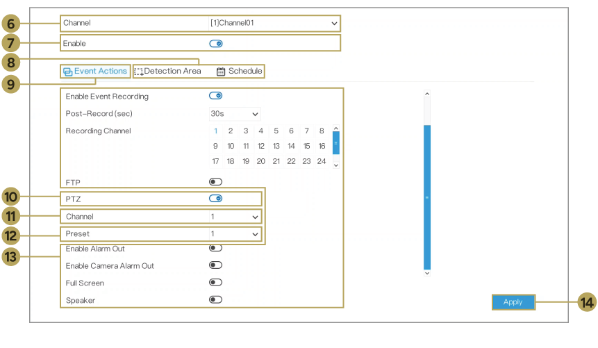Select recording channel 17
Image resolution: width=598 pixels, height=348 pixels.
(x=215, y=161)
